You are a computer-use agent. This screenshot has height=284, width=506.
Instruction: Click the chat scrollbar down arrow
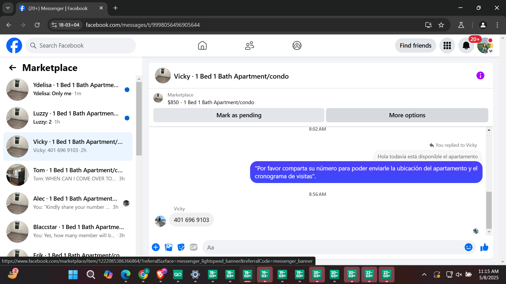[x=489, y=232]
